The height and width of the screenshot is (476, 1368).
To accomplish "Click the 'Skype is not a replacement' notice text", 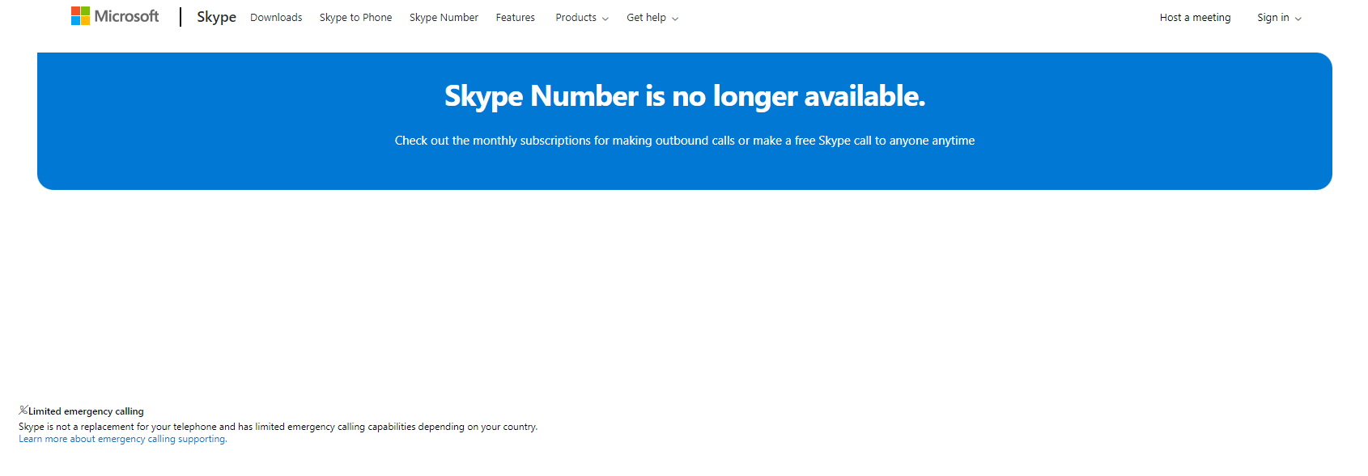I will pos(278,427).
